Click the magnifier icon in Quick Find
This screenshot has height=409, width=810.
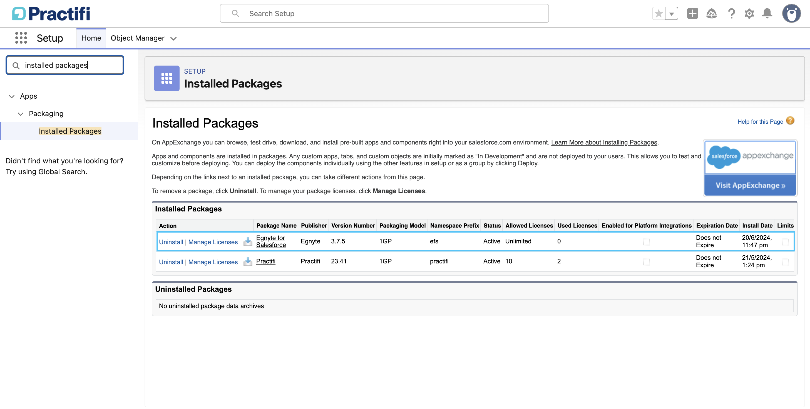16,65
